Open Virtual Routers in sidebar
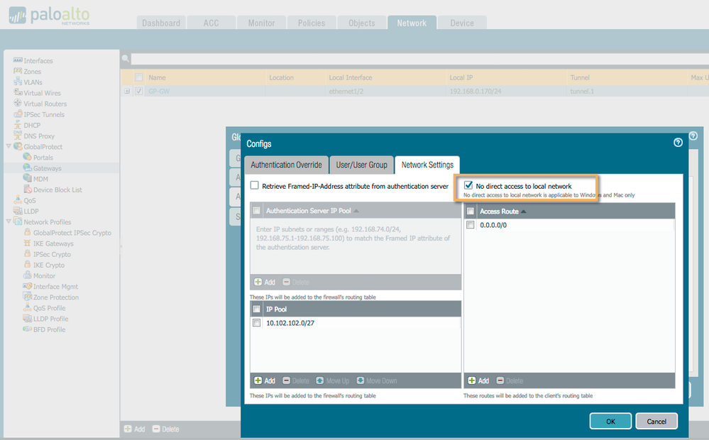709x440 pixels. point(45,104)
